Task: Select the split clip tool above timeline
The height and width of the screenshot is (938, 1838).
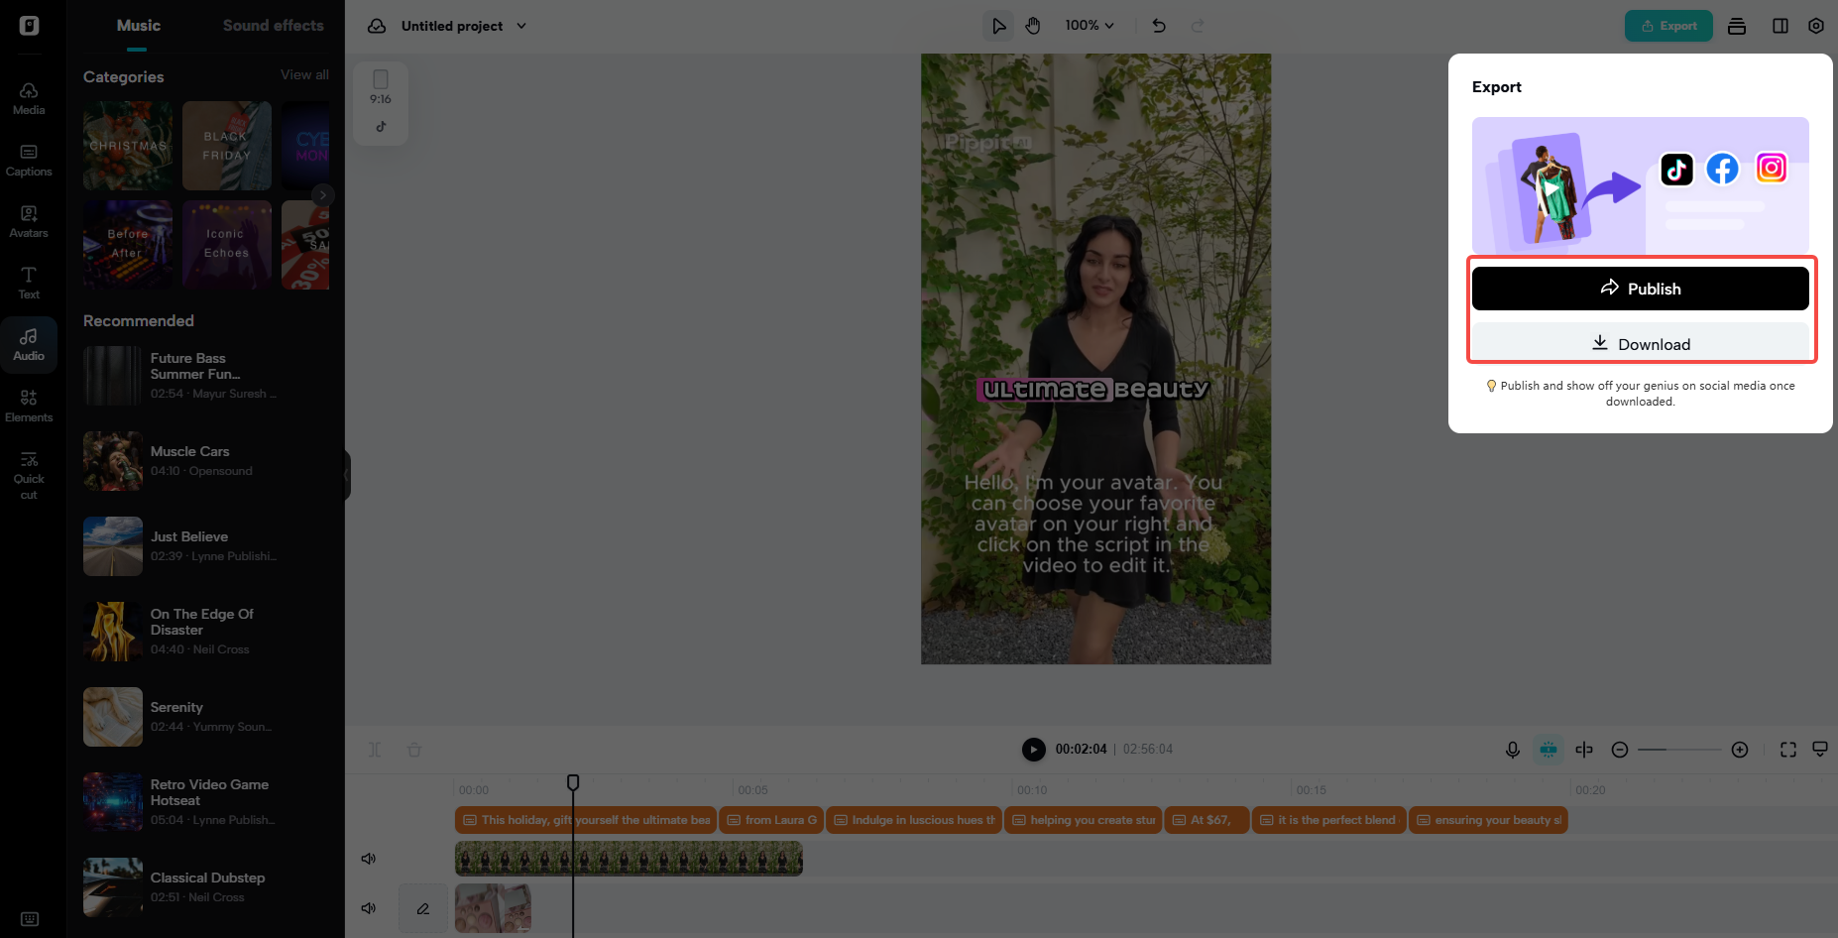Action: pos(1583,750)
